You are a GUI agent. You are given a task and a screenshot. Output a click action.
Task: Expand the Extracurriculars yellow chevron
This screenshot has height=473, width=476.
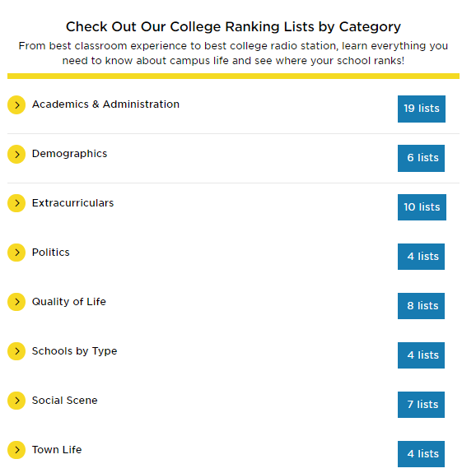(16, 203)
